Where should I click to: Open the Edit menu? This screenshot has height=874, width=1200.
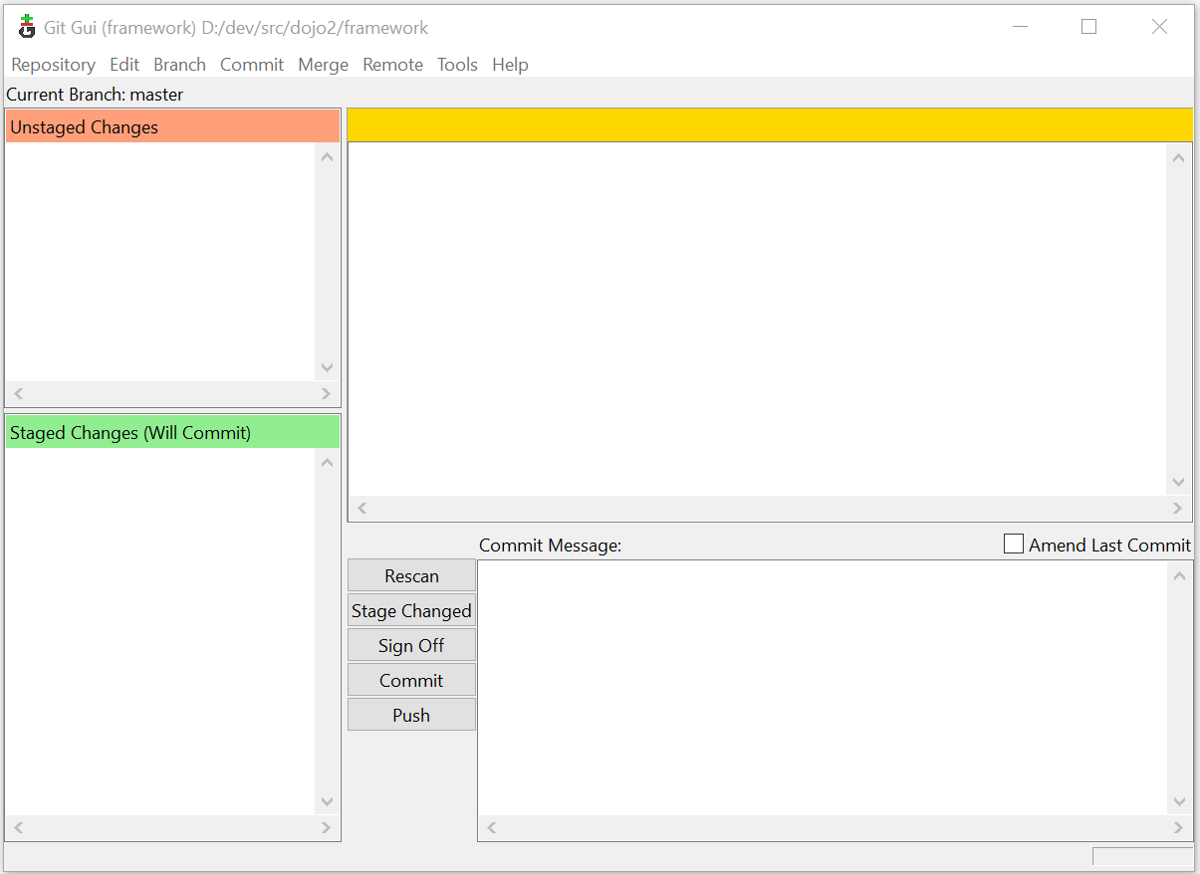tap(124, 65)
